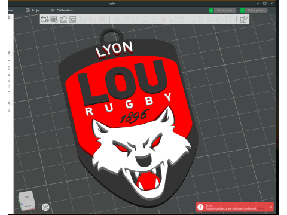The height and width of the screenshot is (215, 287).
Task: Click the Print plate button
Action: (256, 10)
